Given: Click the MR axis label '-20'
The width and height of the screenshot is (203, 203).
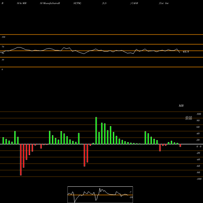Looking at the screenshot, I should pos(198,153).
